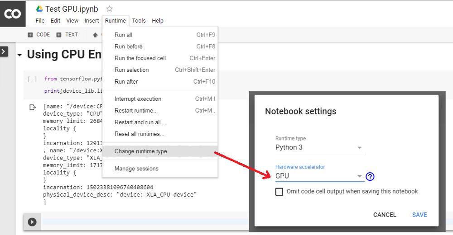Click the Google Drive icon beside the title
The image size is (453, 235).
pyautogui.click(x=39, y=9)
